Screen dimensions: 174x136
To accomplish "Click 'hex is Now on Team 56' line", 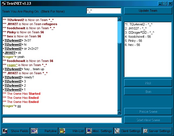I will (x=22, y=36).
